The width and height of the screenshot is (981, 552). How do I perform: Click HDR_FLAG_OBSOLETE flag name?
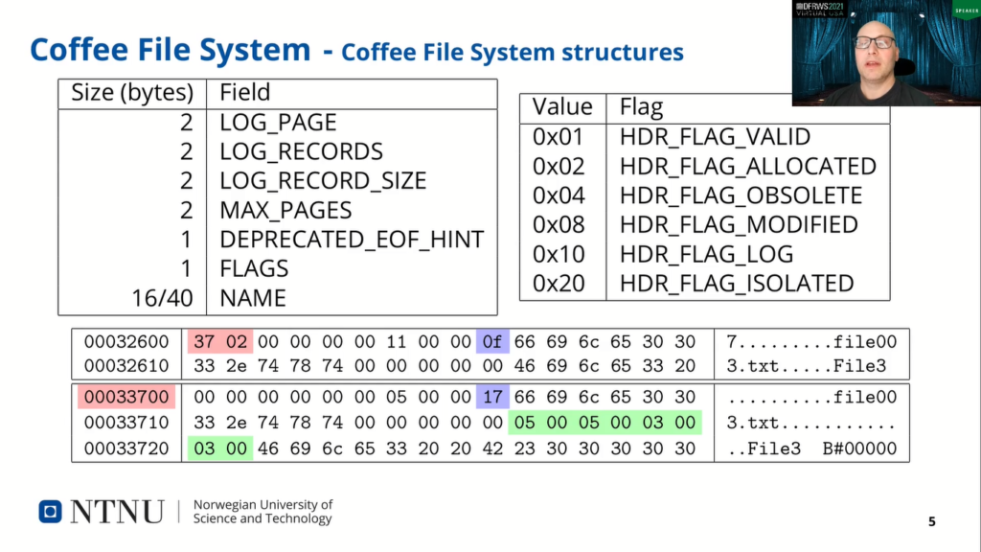[741, 195]
